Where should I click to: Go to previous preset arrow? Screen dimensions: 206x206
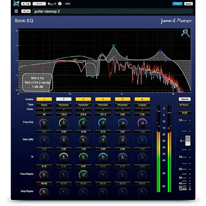coord(24,11)
